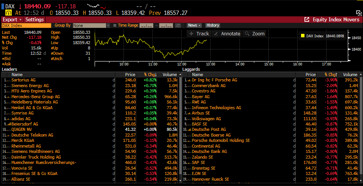Open the News dropdown
The width and height of the screenshot is (363, 186).
click(194, 25)
